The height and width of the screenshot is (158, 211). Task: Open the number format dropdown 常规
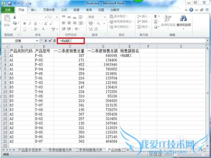[105, 17]
